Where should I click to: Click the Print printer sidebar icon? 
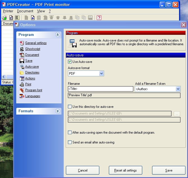[x=22, y=84]
